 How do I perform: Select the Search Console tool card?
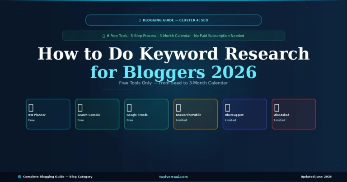click(x=97, y=114)
